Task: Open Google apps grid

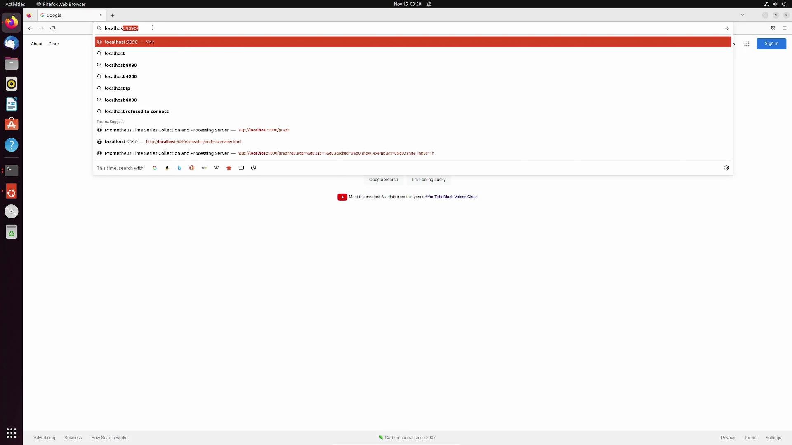Action: 747,44
